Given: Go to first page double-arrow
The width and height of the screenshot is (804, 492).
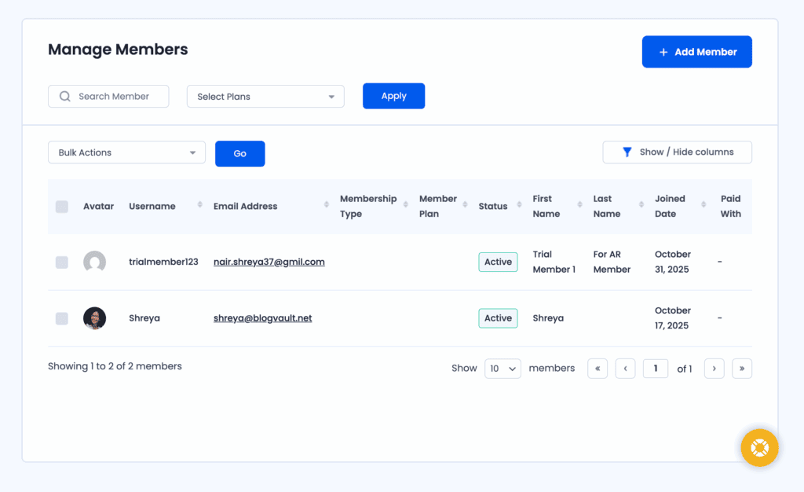Looking at the screenshot, I should point(598,369).
